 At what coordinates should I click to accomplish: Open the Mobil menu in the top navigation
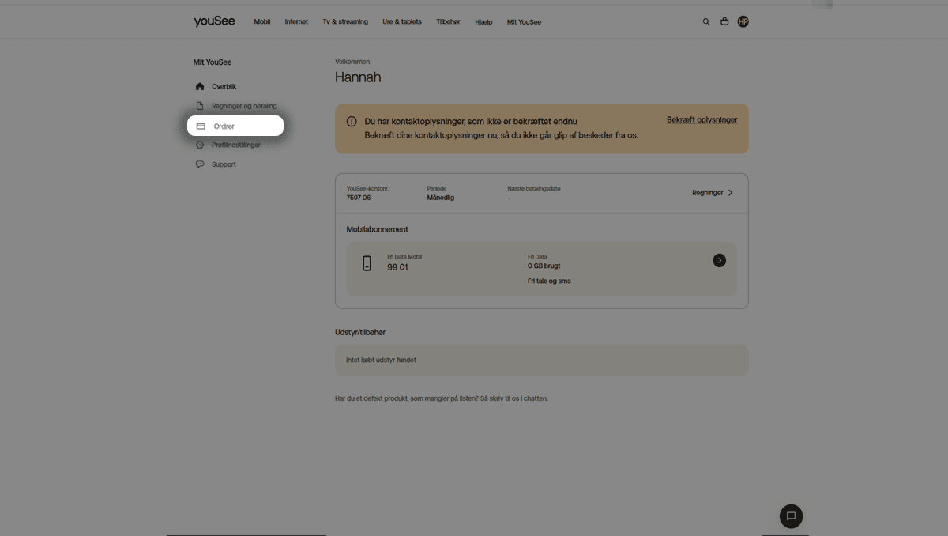(261, 22)
